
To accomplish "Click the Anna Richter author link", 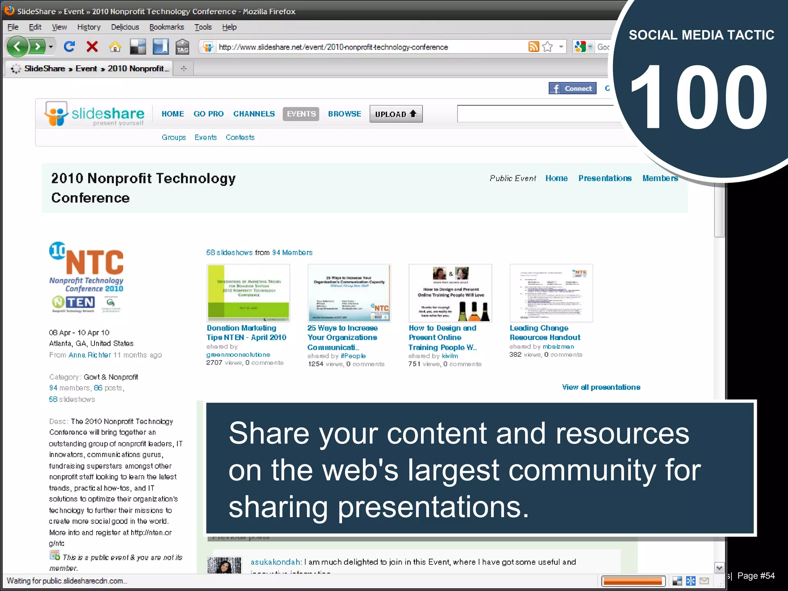I will pyautogui.click(x=90, y=355).
